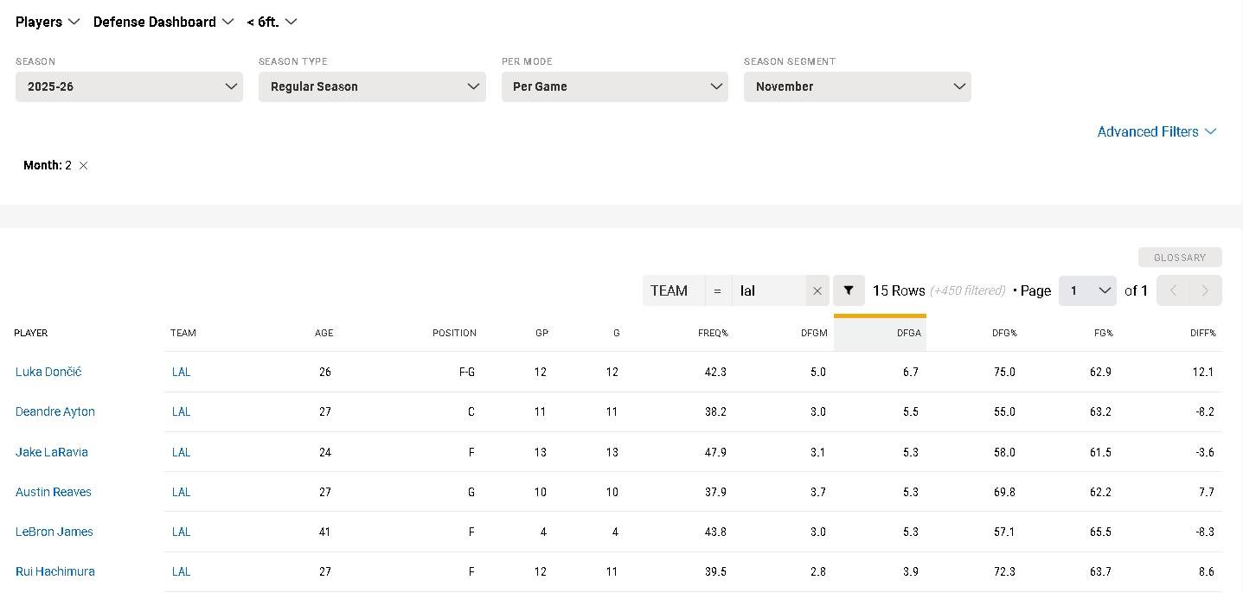
Task: Open the Defense Dashboard menu
Action: click(163, 22)
